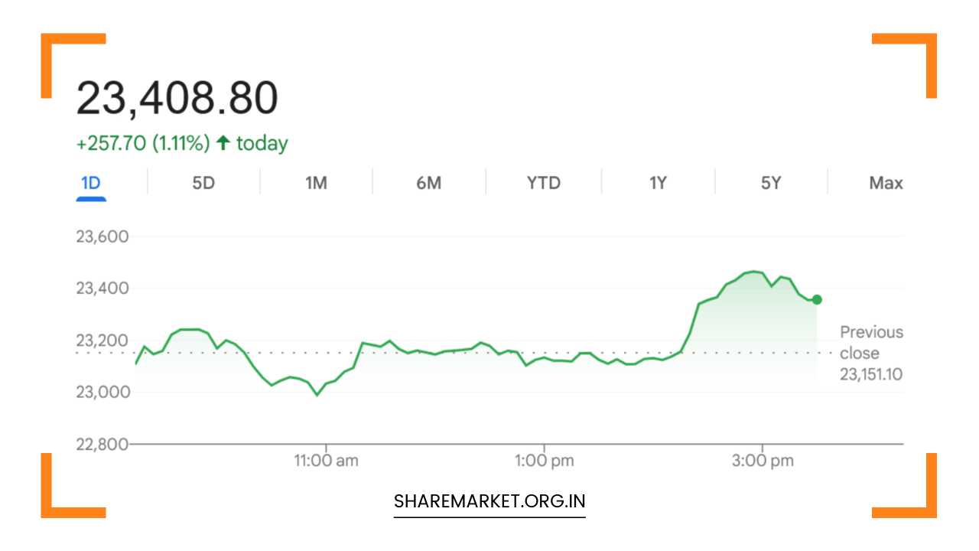Click the 22,800 y-axis label
This screenshot has width=979, height=551.
click(102, 444)
